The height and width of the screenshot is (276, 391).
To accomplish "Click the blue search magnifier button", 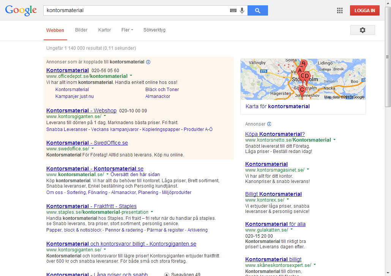I will (258, 11).
